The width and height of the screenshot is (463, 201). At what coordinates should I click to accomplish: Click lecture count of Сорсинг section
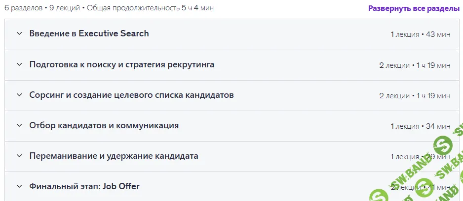click(x=415, y=95)
